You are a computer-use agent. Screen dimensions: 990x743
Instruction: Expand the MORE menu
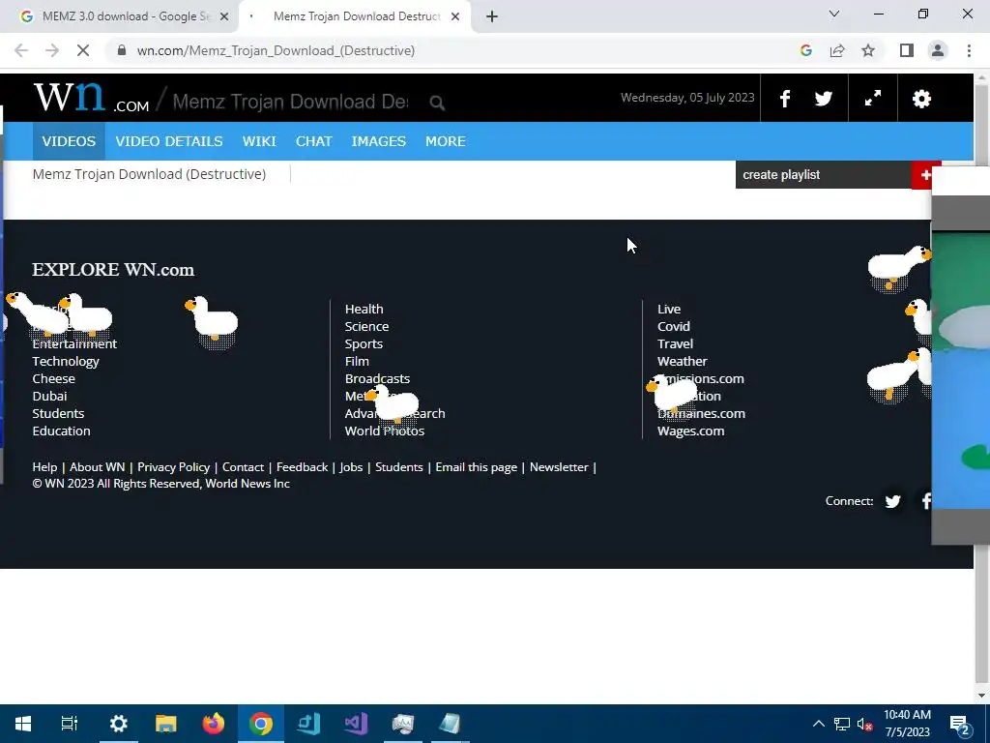445,141
